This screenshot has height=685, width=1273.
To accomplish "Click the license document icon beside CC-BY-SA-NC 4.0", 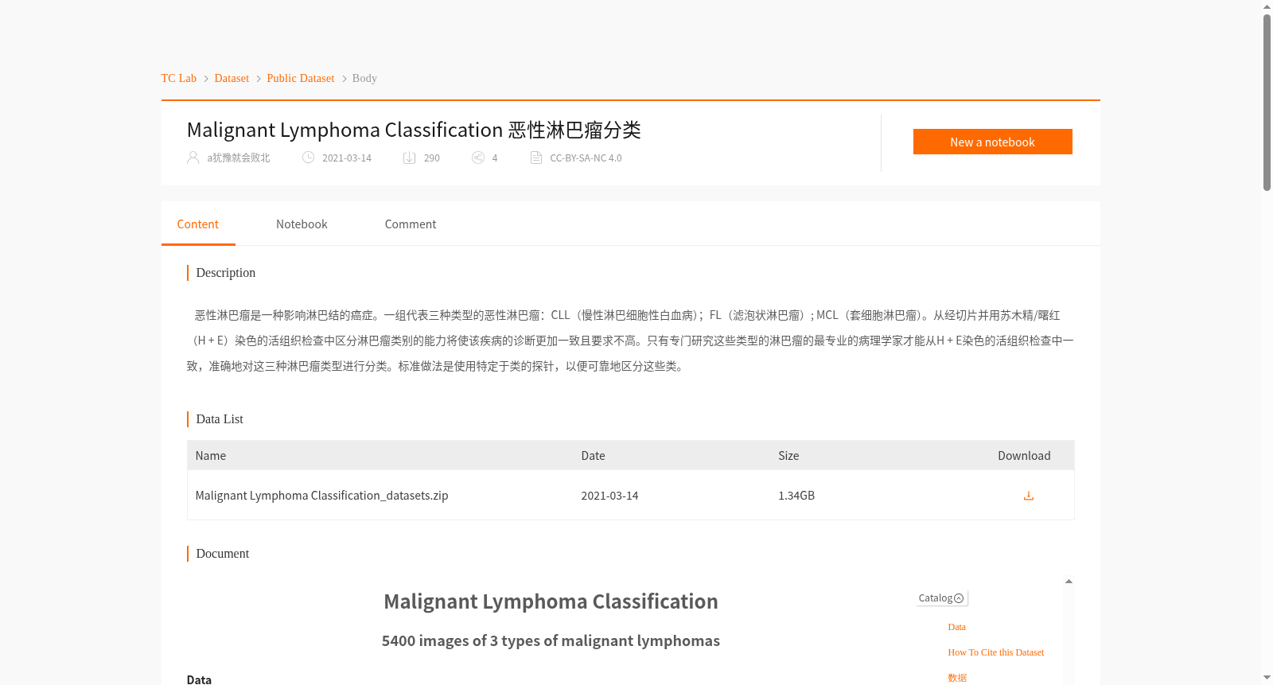I will coord(536,158).
